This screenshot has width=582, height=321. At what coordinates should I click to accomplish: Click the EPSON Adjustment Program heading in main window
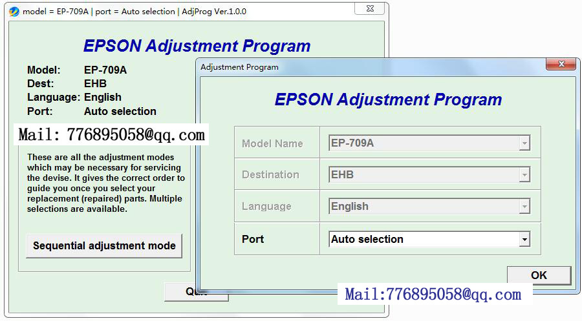[x=197, y=46]
